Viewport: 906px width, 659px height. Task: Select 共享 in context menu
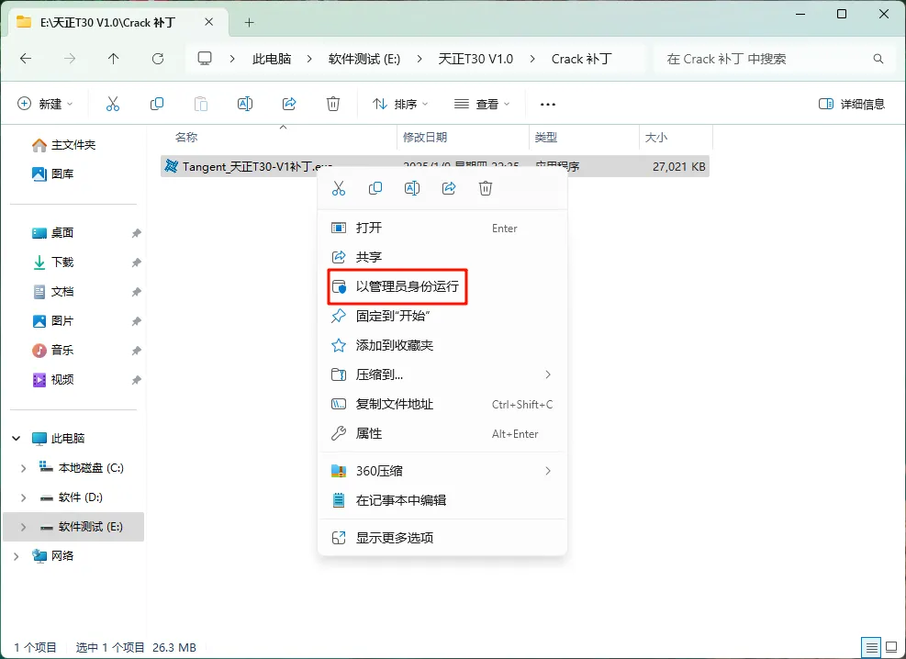(x=442, y=257)
